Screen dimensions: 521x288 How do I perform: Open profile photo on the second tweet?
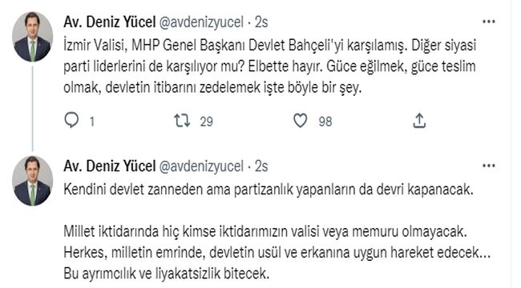pos(33,181)
